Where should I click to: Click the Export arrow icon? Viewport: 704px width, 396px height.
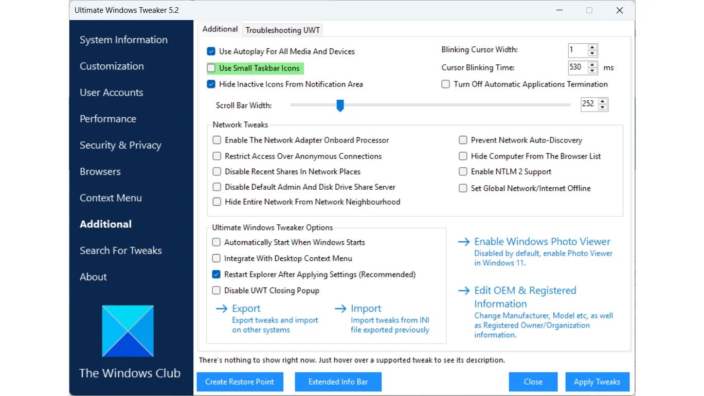pos(222,309)
